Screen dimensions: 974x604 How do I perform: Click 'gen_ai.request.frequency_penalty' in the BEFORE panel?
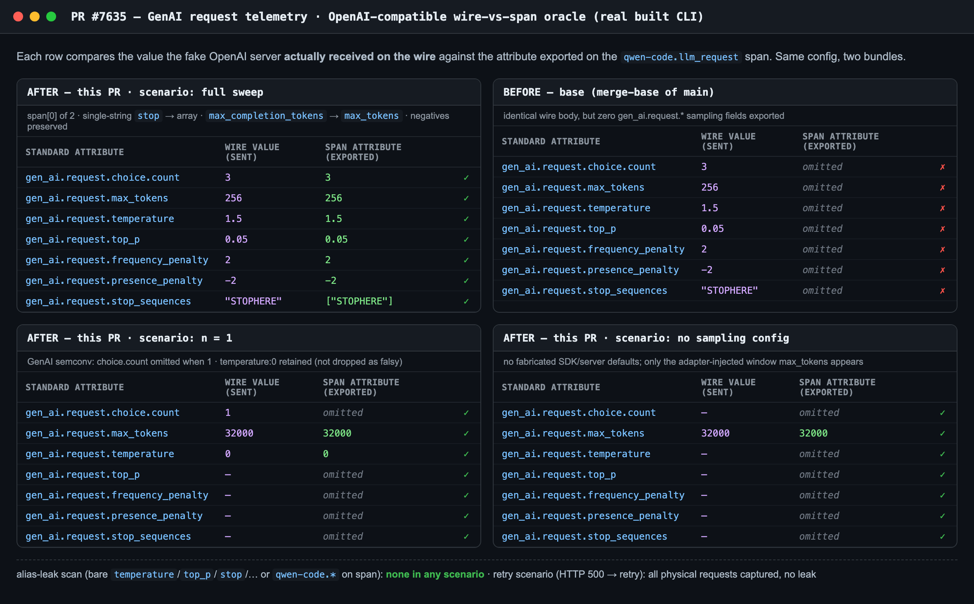(x=593, y=249)
